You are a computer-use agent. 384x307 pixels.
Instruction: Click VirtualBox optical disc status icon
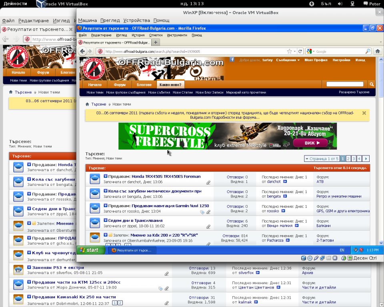point(310,258)
